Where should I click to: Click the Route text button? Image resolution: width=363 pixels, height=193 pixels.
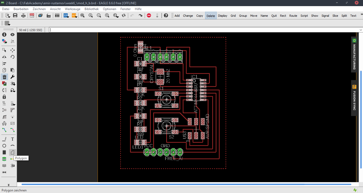[x=293, y=16]
